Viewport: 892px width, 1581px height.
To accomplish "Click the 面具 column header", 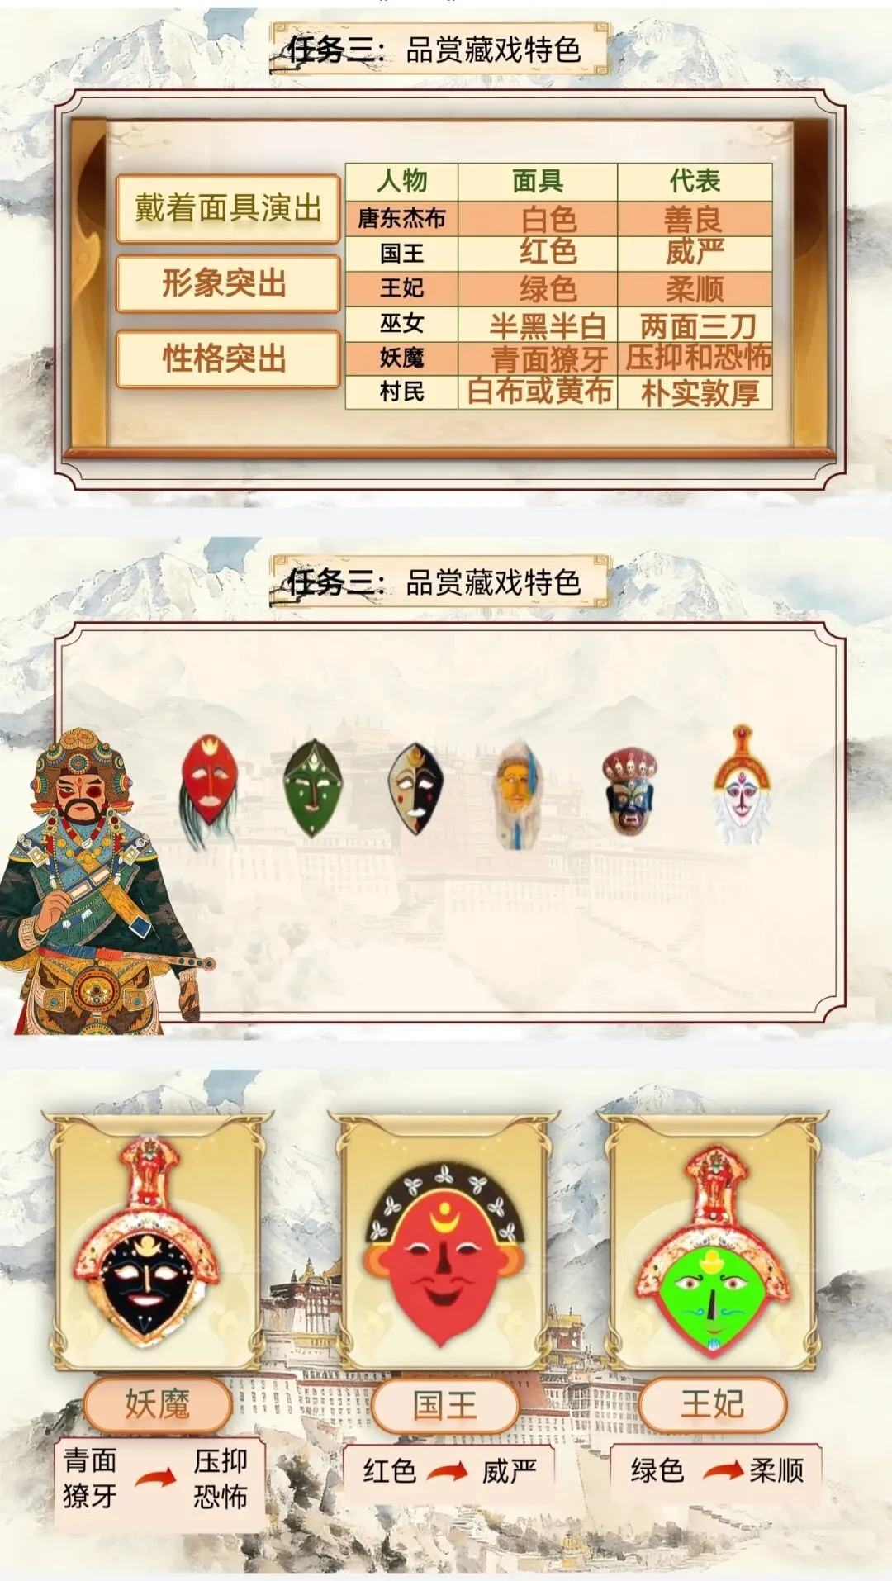I will pyautogui.click(x=538, y=182).
